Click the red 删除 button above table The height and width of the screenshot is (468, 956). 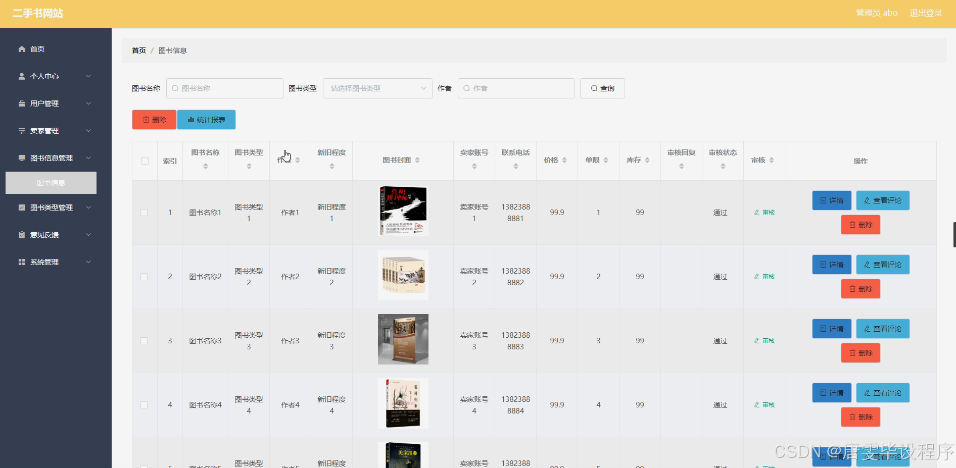point(154,120)
